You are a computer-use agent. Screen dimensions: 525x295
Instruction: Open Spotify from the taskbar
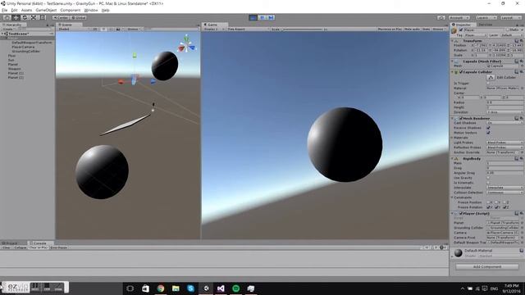[x=235, y=288]
